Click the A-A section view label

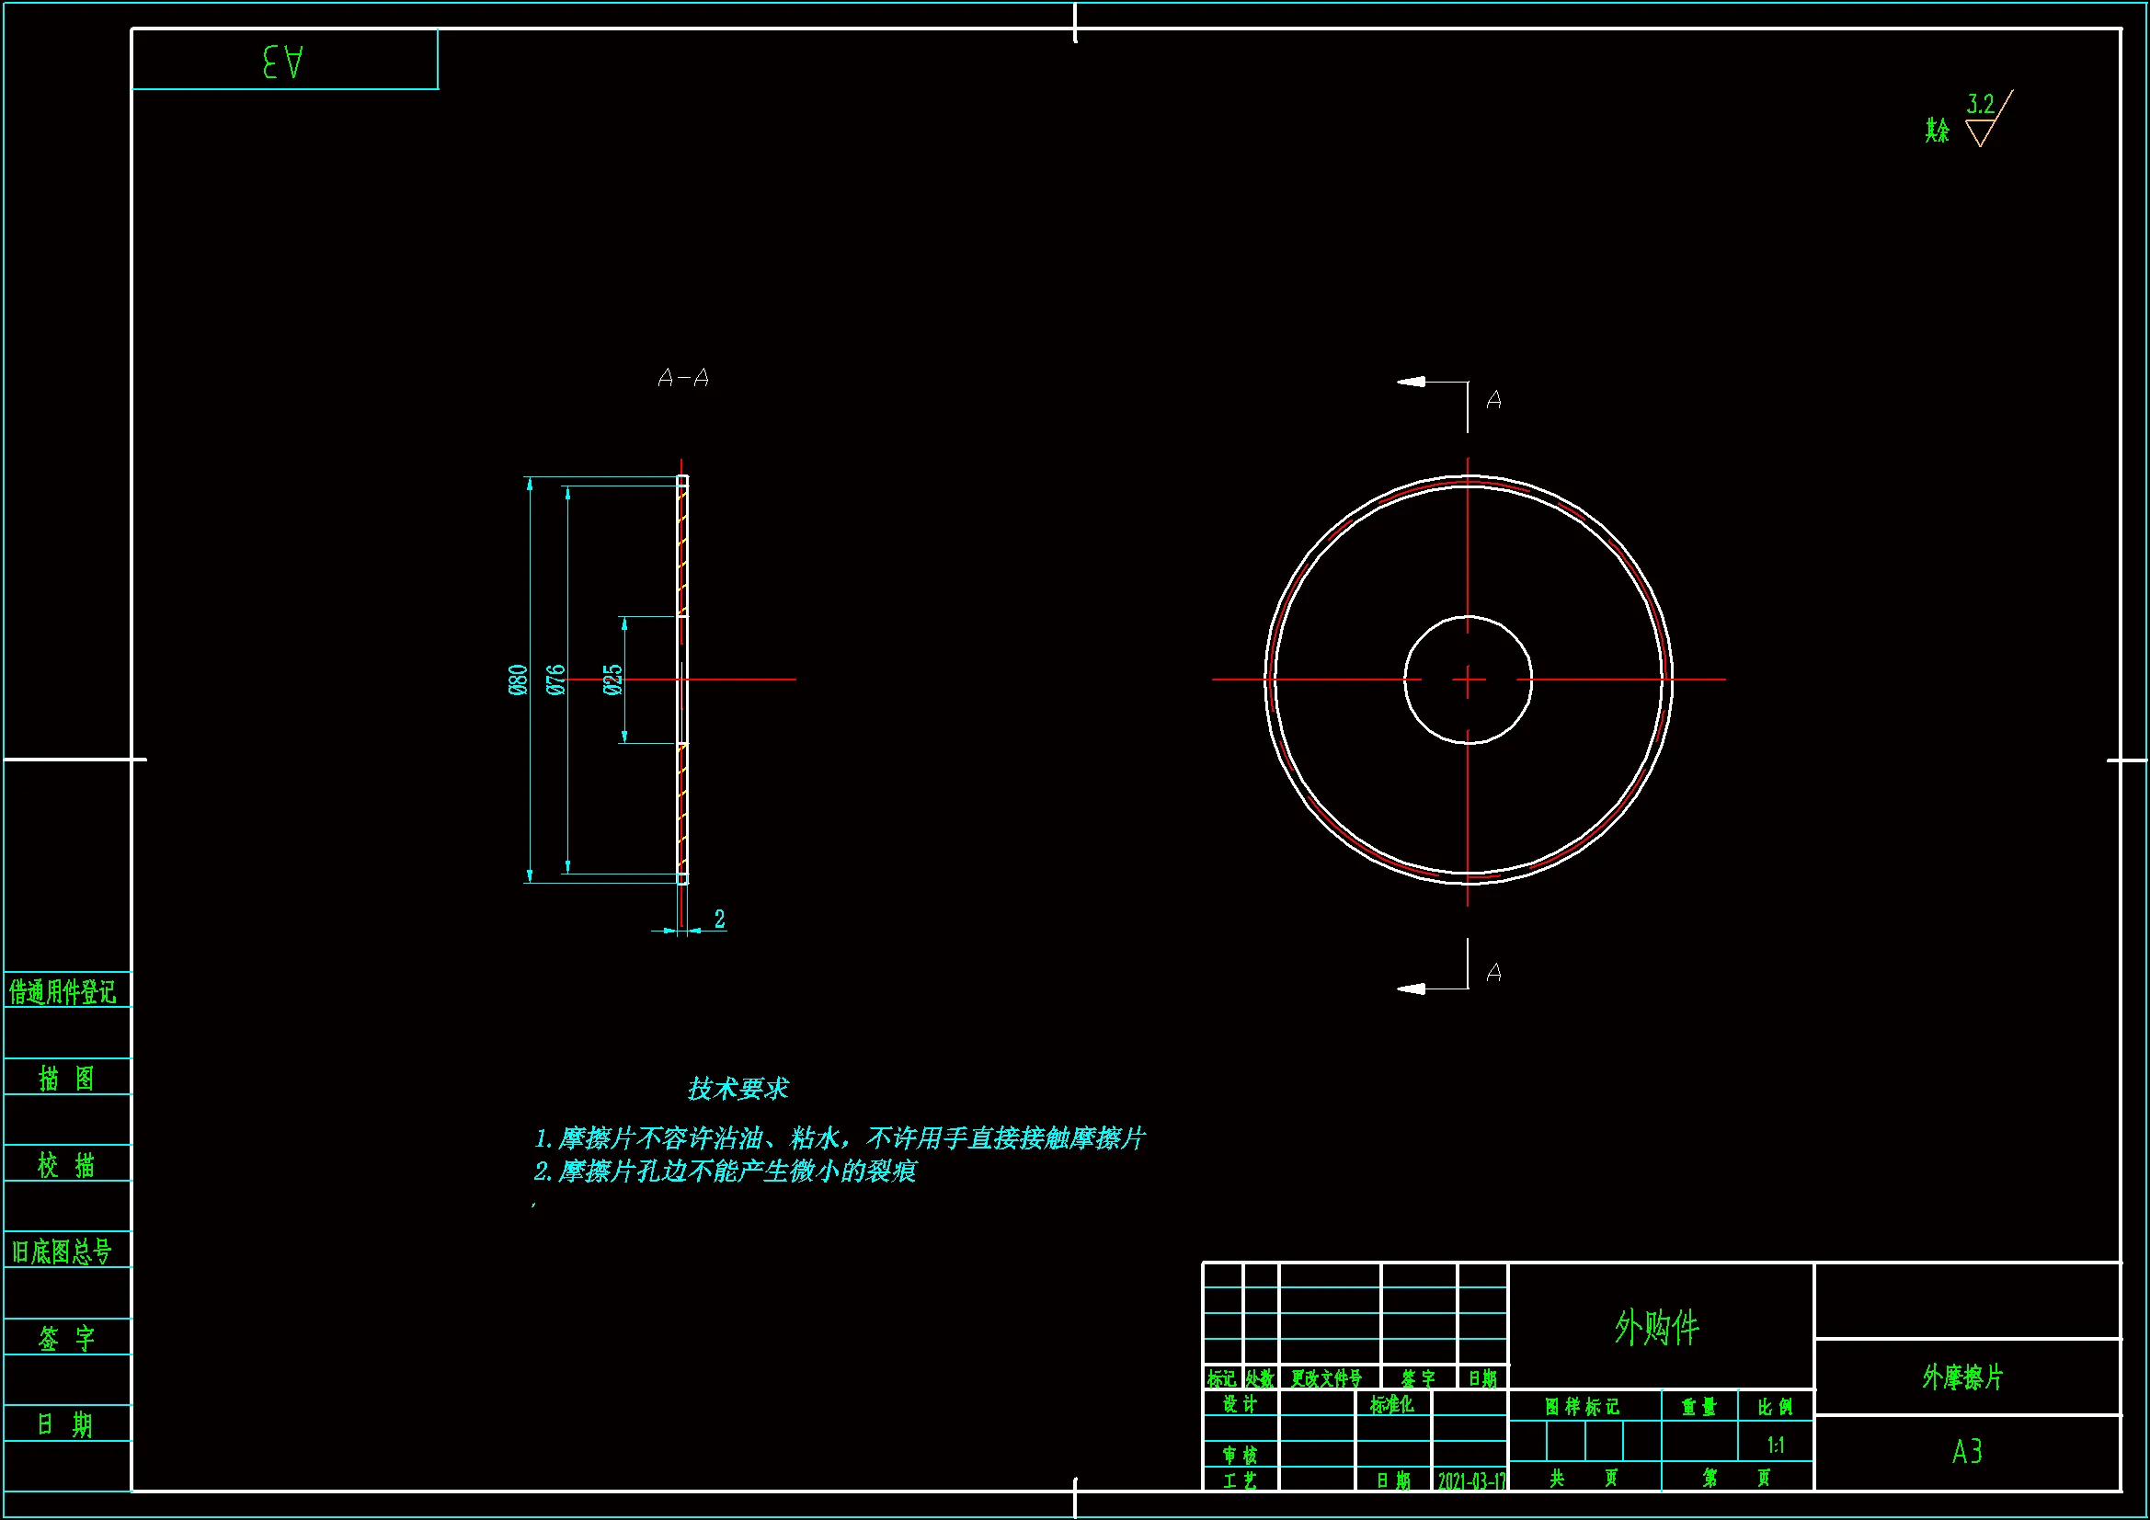[683, 378]
